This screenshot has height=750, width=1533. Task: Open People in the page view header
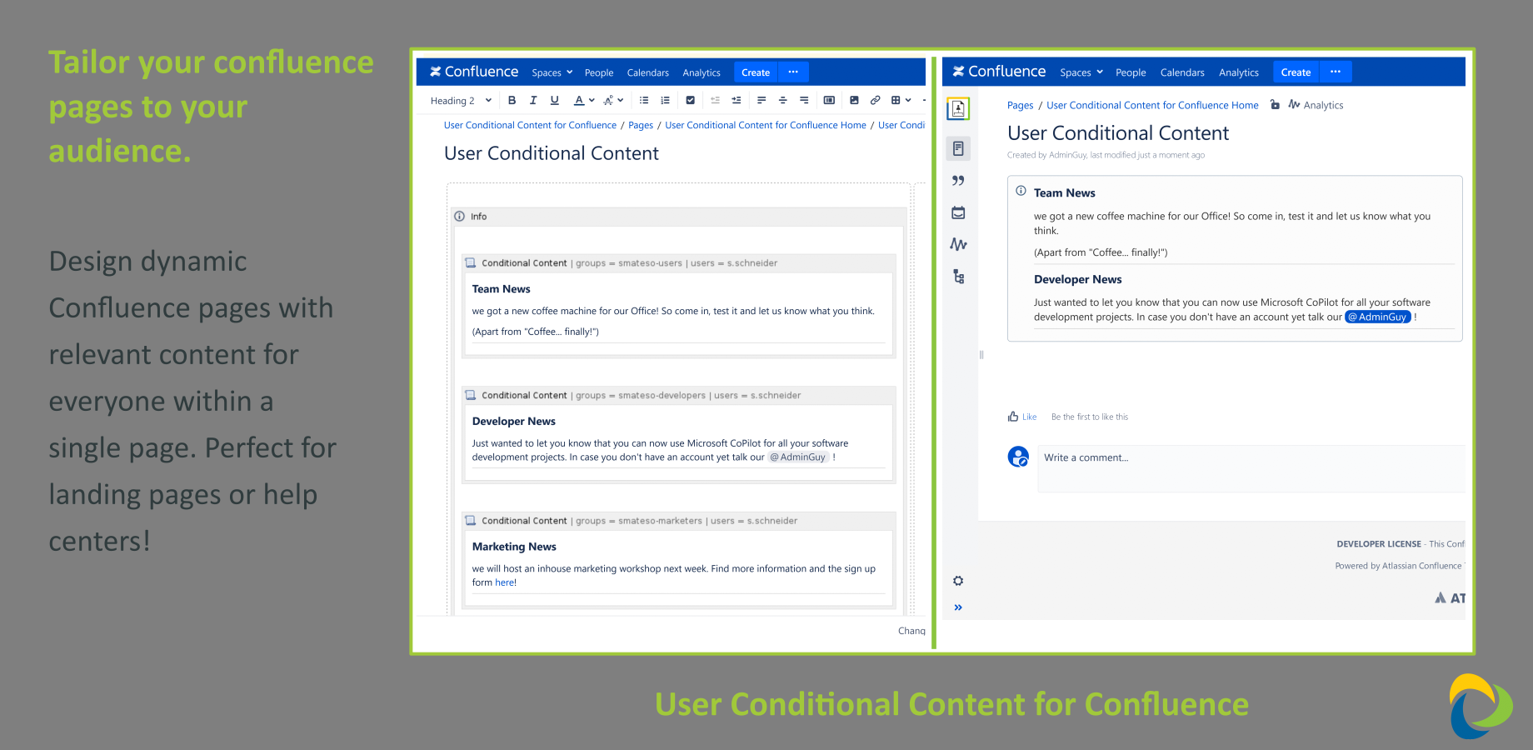(x=1131, y=72)
